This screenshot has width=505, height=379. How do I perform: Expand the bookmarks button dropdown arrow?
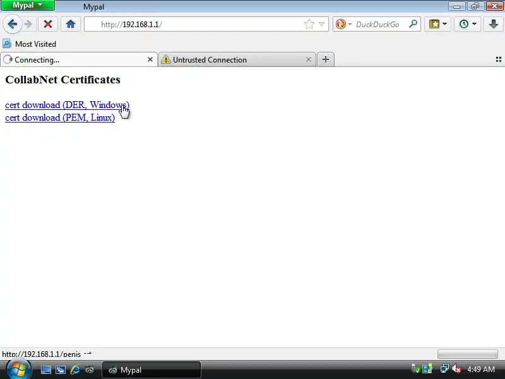point(445,24)
